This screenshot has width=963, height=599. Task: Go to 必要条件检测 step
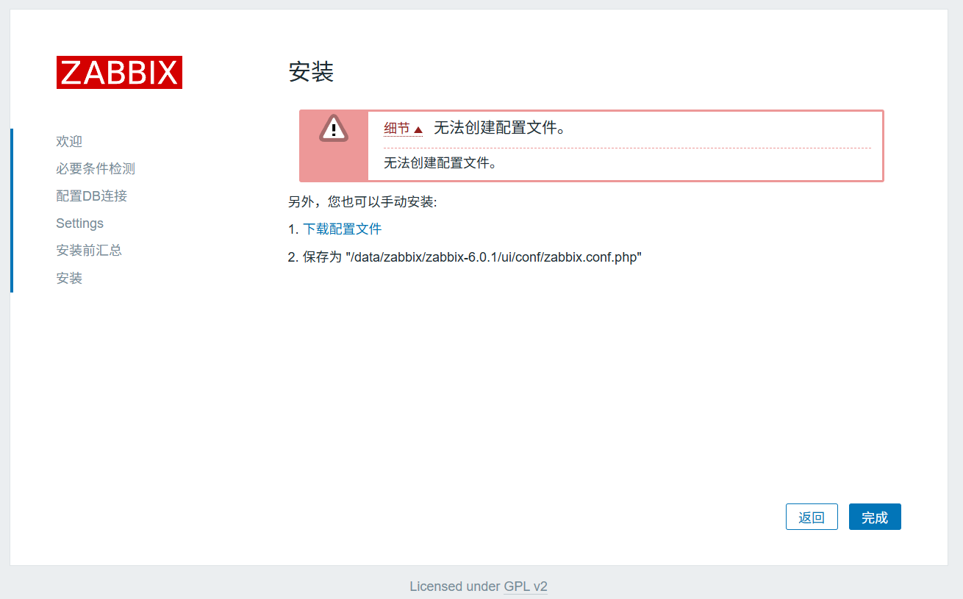tap(96, 168)
